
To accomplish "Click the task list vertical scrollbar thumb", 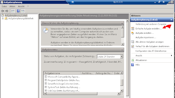I will tap(122, 82).
